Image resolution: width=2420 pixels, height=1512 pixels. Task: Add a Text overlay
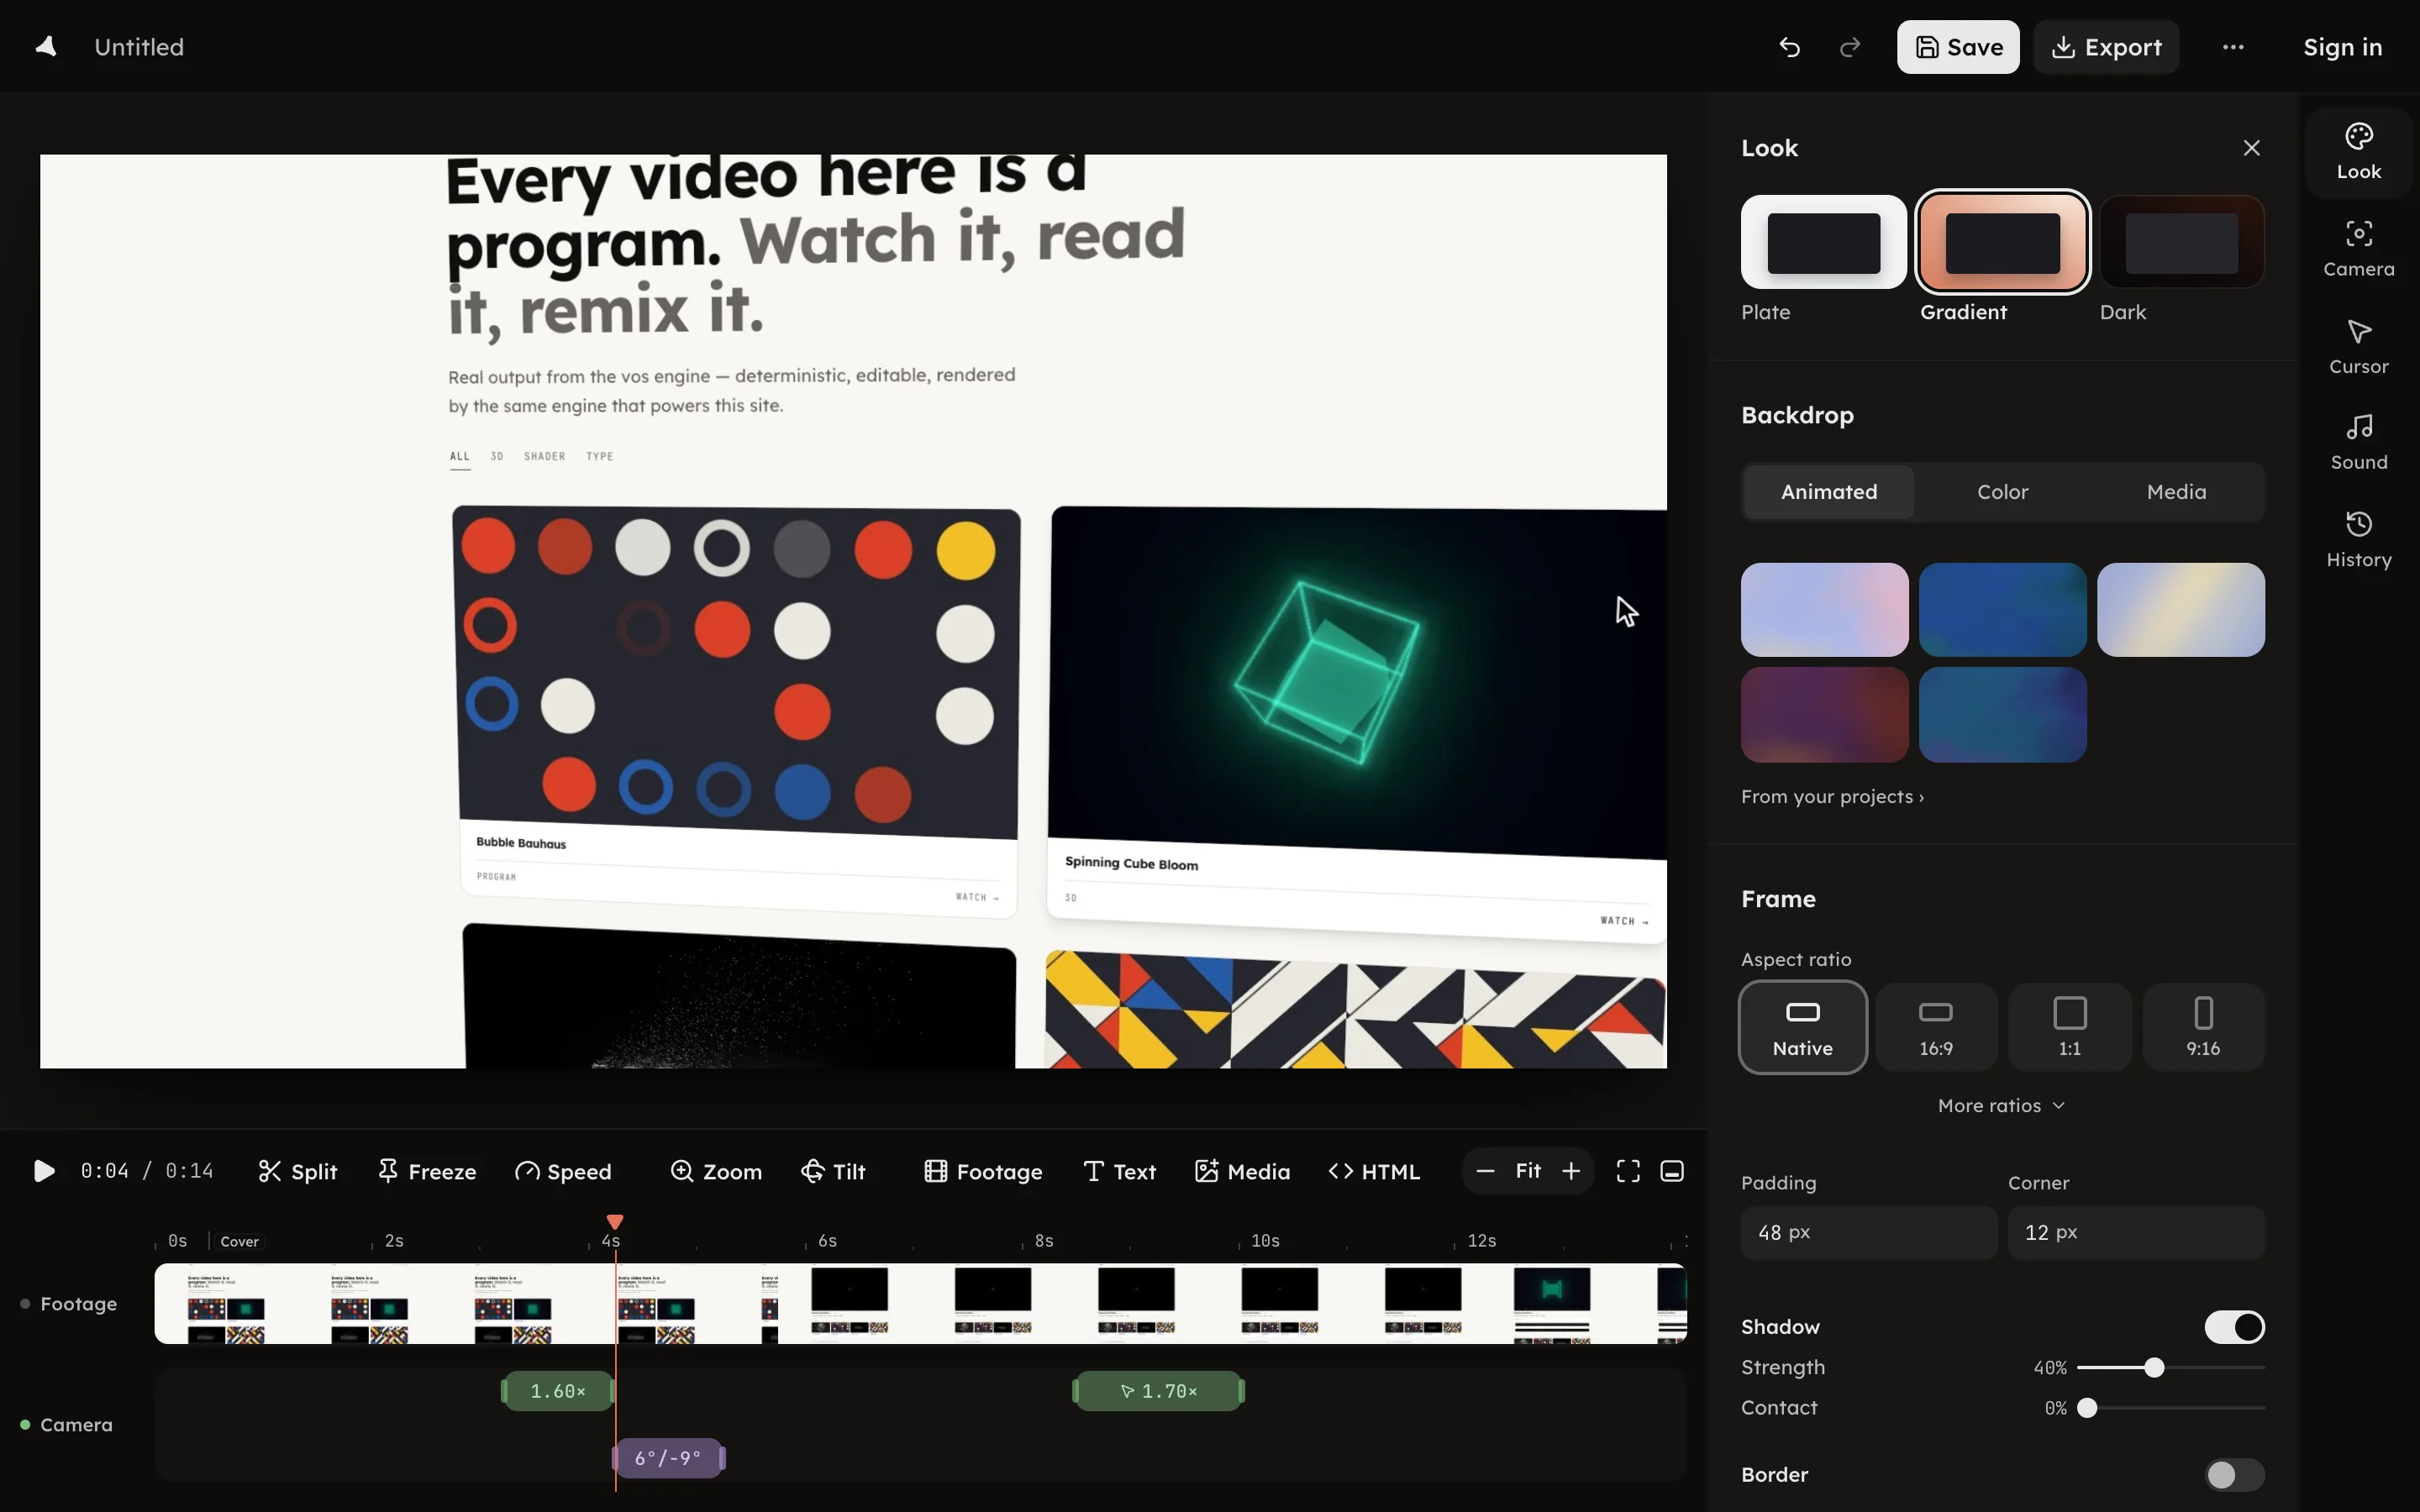coord(1120,1171)
